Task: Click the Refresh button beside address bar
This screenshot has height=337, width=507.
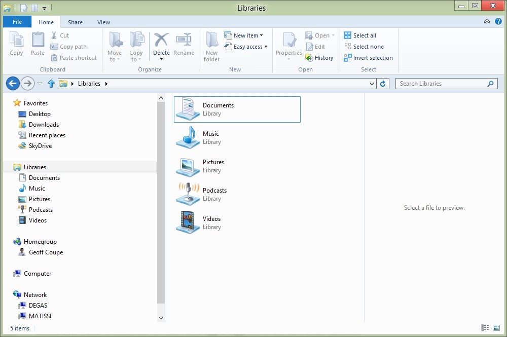Action: [383, 84]
